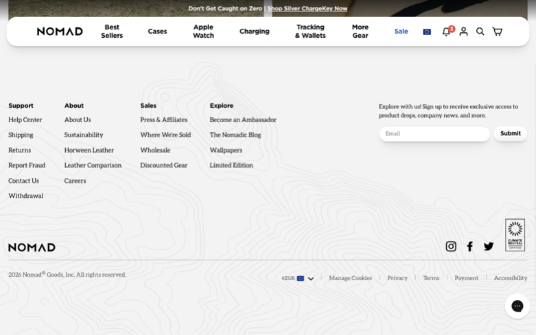Open the Sustainability link
This screenshot has width=536, height=335.
pos(84,135)
